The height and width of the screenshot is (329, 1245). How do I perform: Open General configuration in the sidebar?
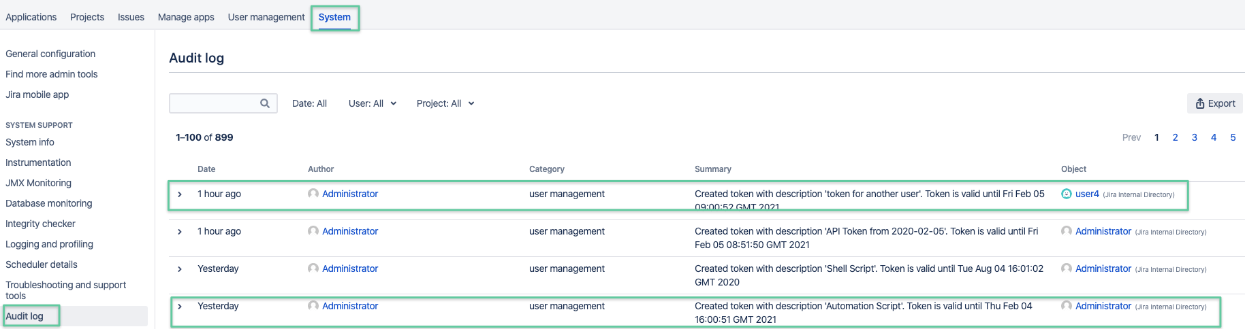[x=50, y=54]
